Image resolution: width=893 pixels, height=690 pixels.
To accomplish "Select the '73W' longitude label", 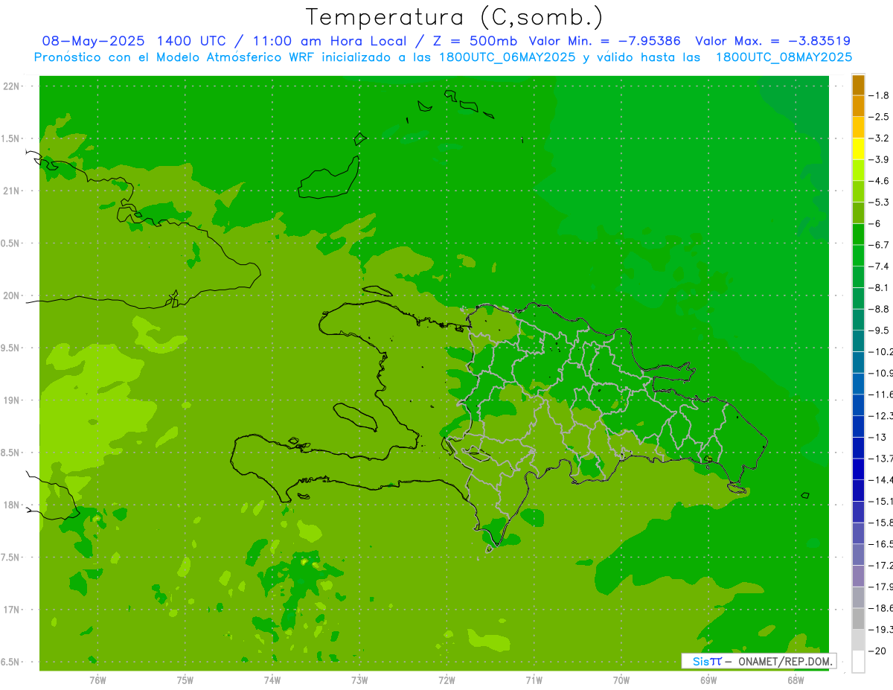I will (359, 680).
